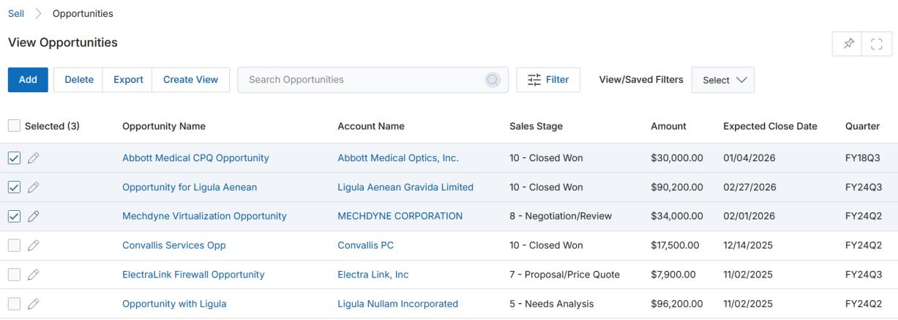Click the $30,000.00 amount cell

tap(677, 157)
